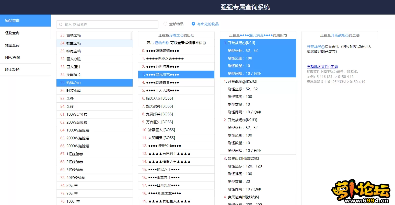Click the item list scrollbar thumb
The image size is (395, 205).
[x=131, y=36]
